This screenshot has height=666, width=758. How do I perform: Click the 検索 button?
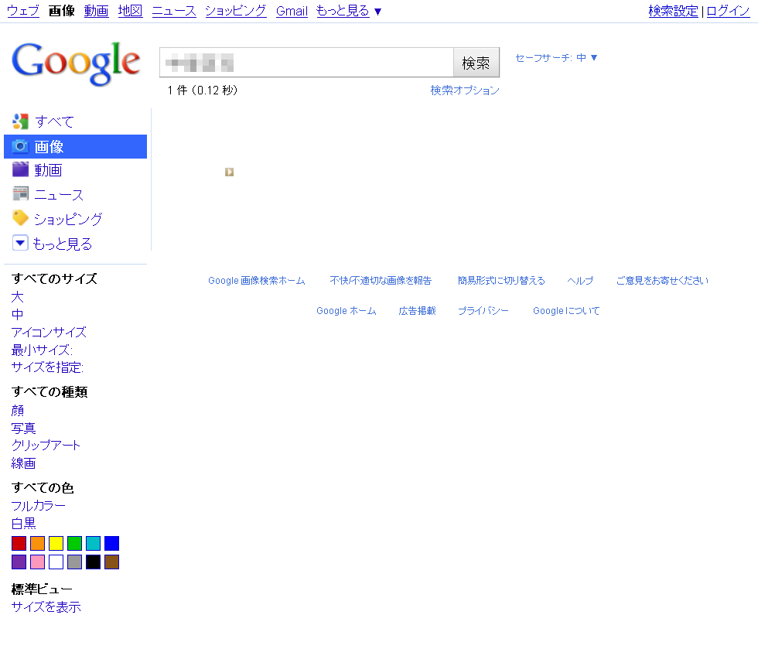point(476,63)
